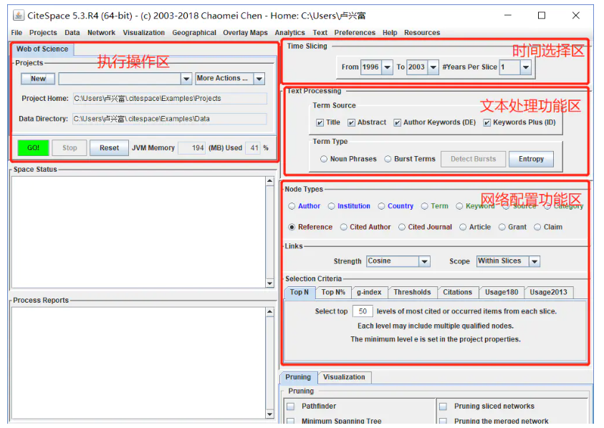This screenshot has width=604, height=428.
Task: Select Author node type
Action: tap(292, 206)
